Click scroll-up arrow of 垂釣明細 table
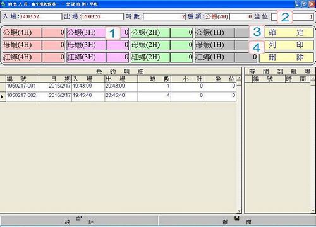Viewport: 316px width, 227px height. [239, 78]
